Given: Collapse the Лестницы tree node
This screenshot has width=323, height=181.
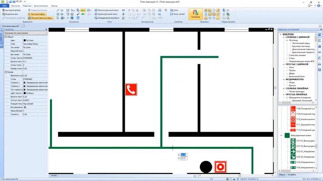Looking at the screenshot, I should 287,40.
